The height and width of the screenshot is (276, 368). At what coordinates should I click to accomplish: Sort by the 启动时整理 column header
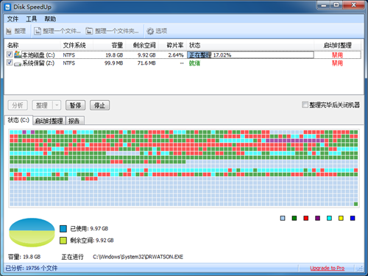coord(337,46)
